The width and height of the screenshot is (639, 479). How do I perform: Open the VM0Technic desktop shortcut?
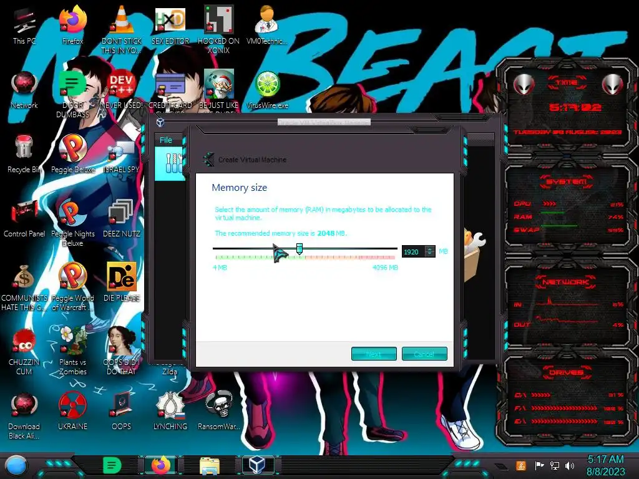pos(267,25)
